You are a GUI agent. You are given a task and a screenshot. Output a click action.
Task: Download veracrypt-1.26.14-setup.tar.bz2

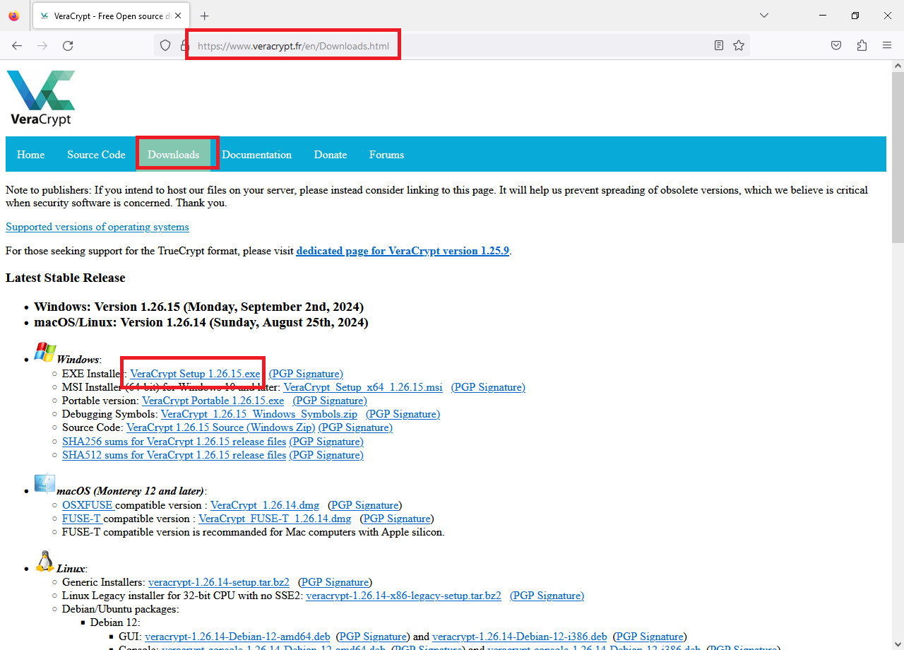pos(219,582)
